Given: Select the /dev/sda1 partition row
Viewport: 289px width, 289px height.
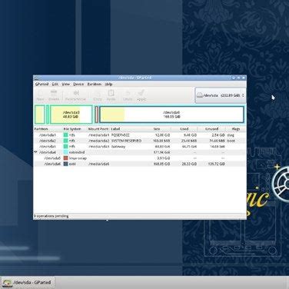Looking at the screenshot, I should [x=140, y=135].
